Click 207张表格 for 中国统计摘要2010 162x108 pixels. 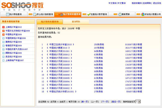click(99, 48)
